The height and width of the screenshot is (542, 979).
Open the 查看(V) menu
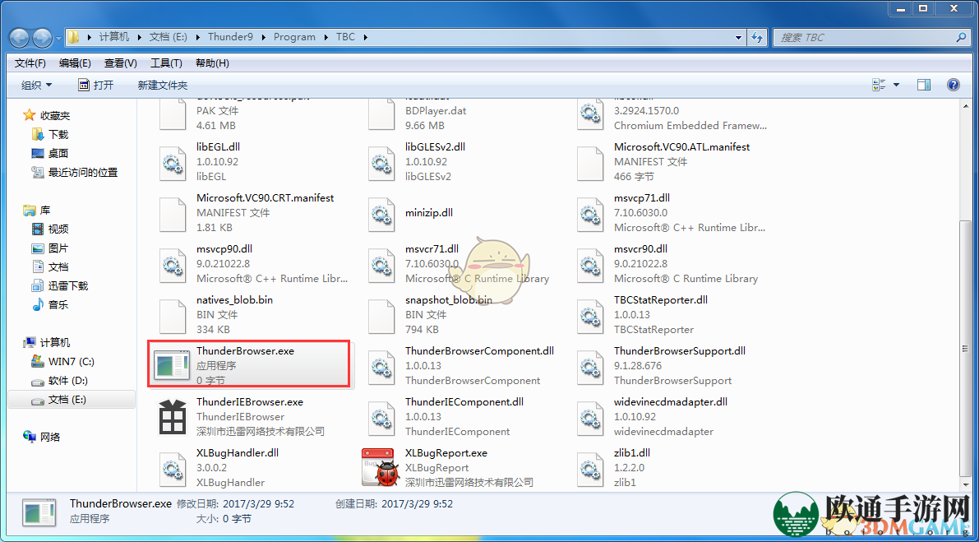click(121, 63)
